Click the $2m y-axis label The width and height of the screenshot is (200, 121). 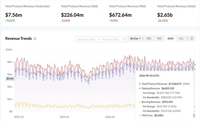tap(10, 99)
